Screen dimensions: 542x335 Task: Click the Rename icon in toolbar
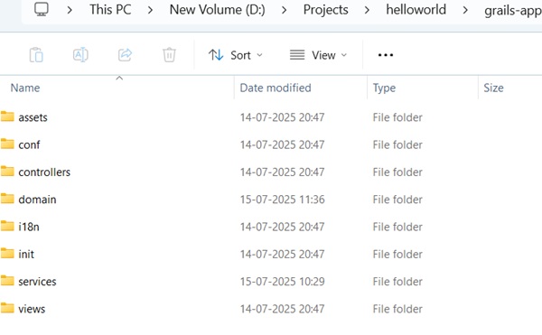tap(80, 55)
